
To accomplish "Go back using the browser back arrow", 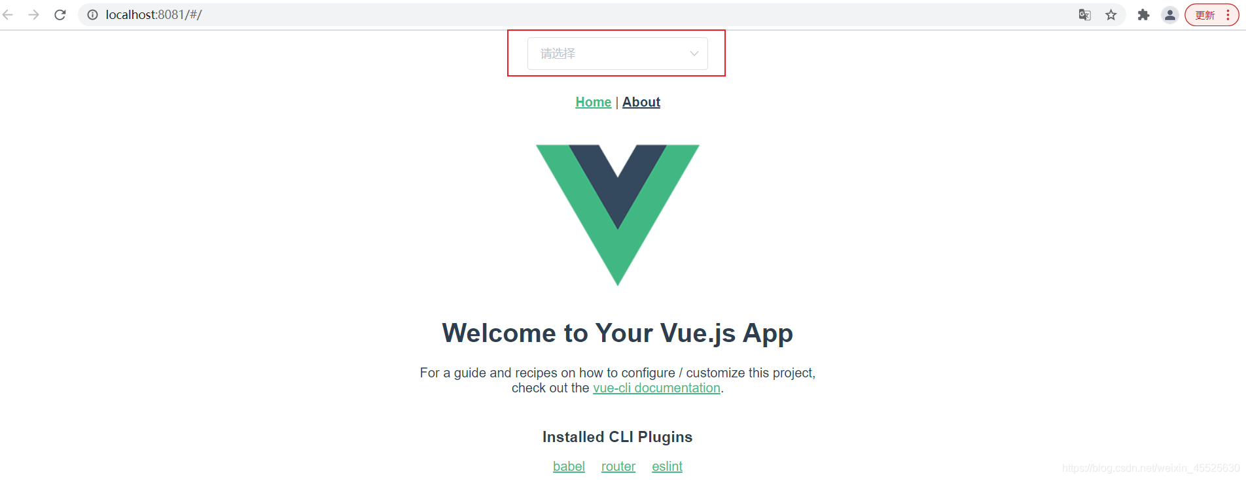I will click(x=8, y=14).
